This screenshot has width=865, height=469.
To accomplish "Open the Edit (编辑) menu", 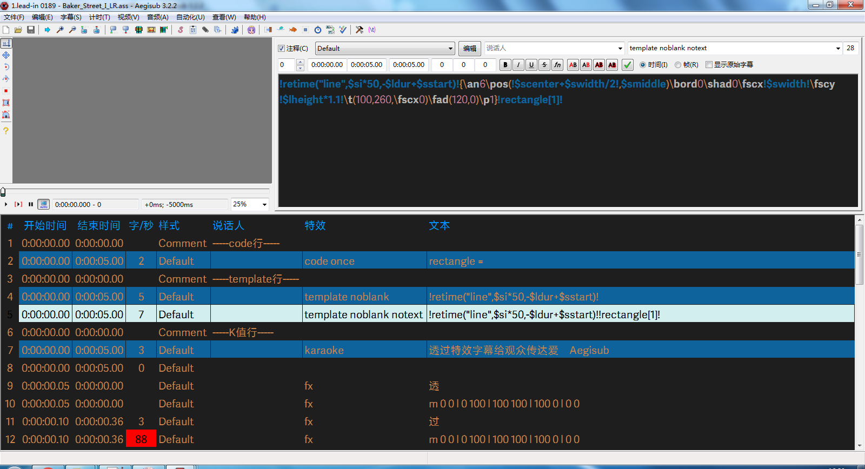I will pos(42,17).
